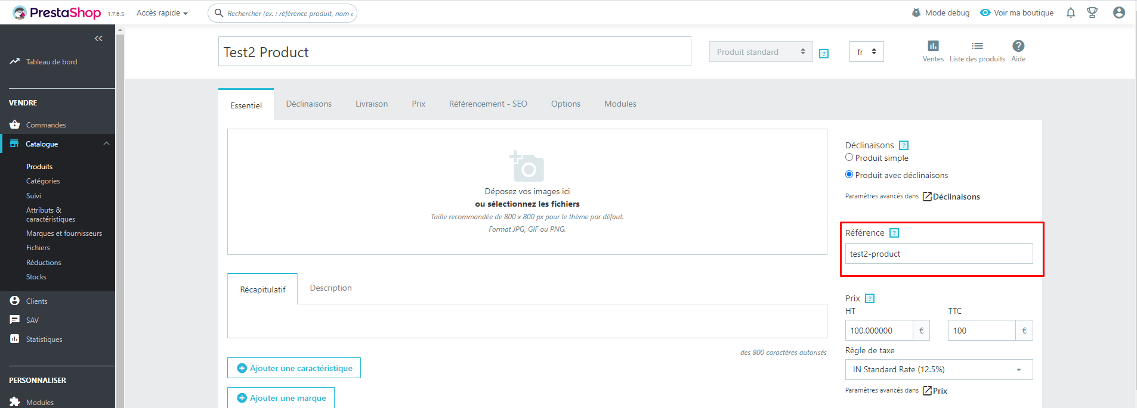This screenshot has height=408, width=1137.
Task: Click the sidebar vertical scrollbar
Action: (120, 220)
